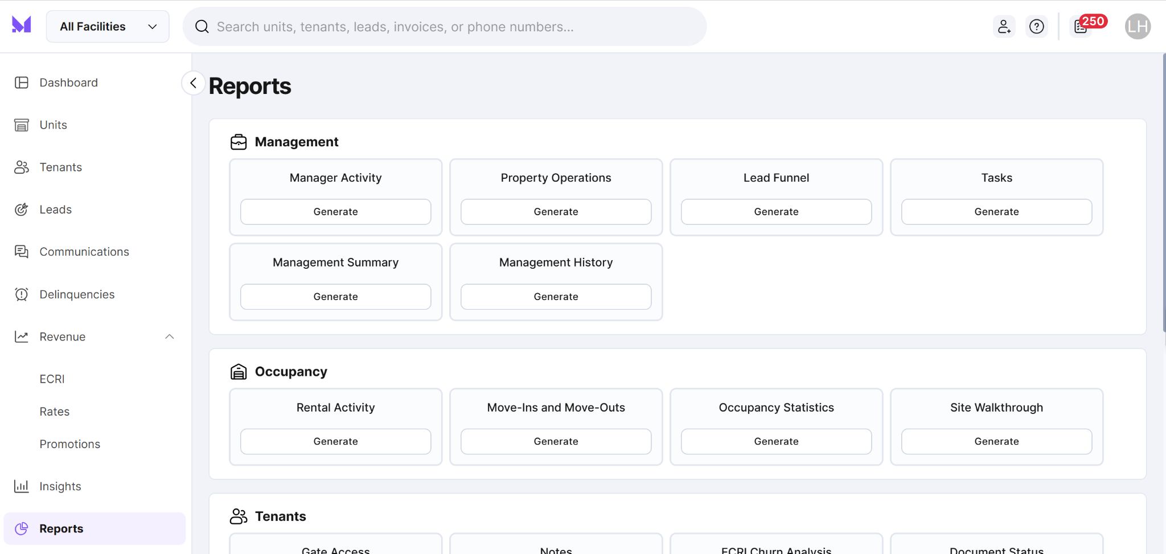
Task: Click the magnifier search icon
Action: click(x=202, y=27)
